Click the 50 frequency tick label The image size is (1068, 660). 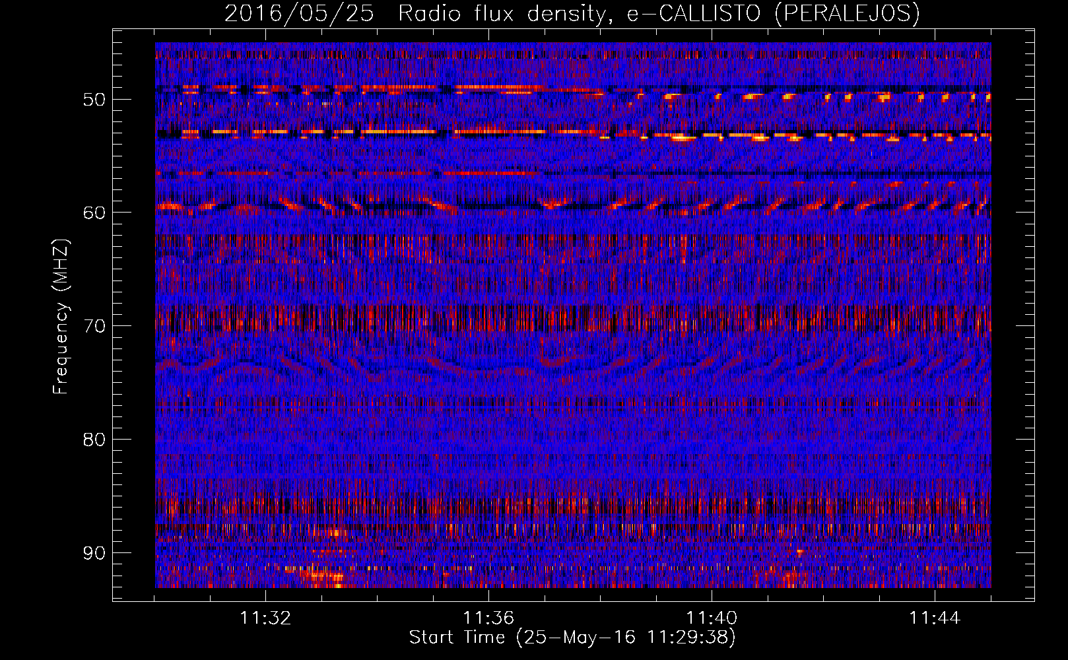pos(94,100)
